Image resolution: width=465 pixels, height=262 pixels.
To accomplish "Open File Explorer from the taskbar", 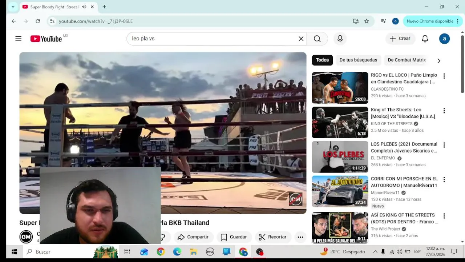I will [194, 252].
